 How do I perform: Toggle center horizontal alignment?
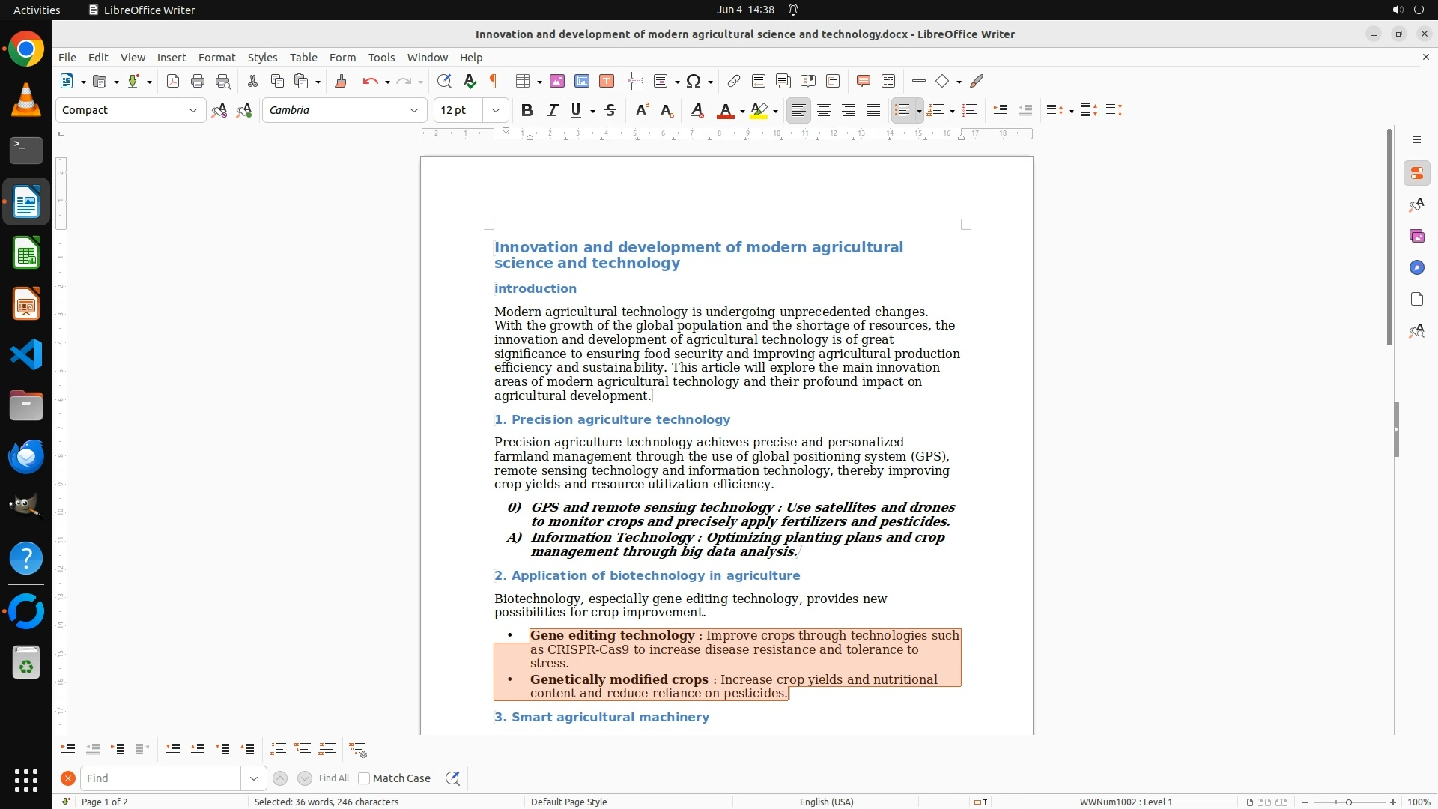(x=824, y=110)
